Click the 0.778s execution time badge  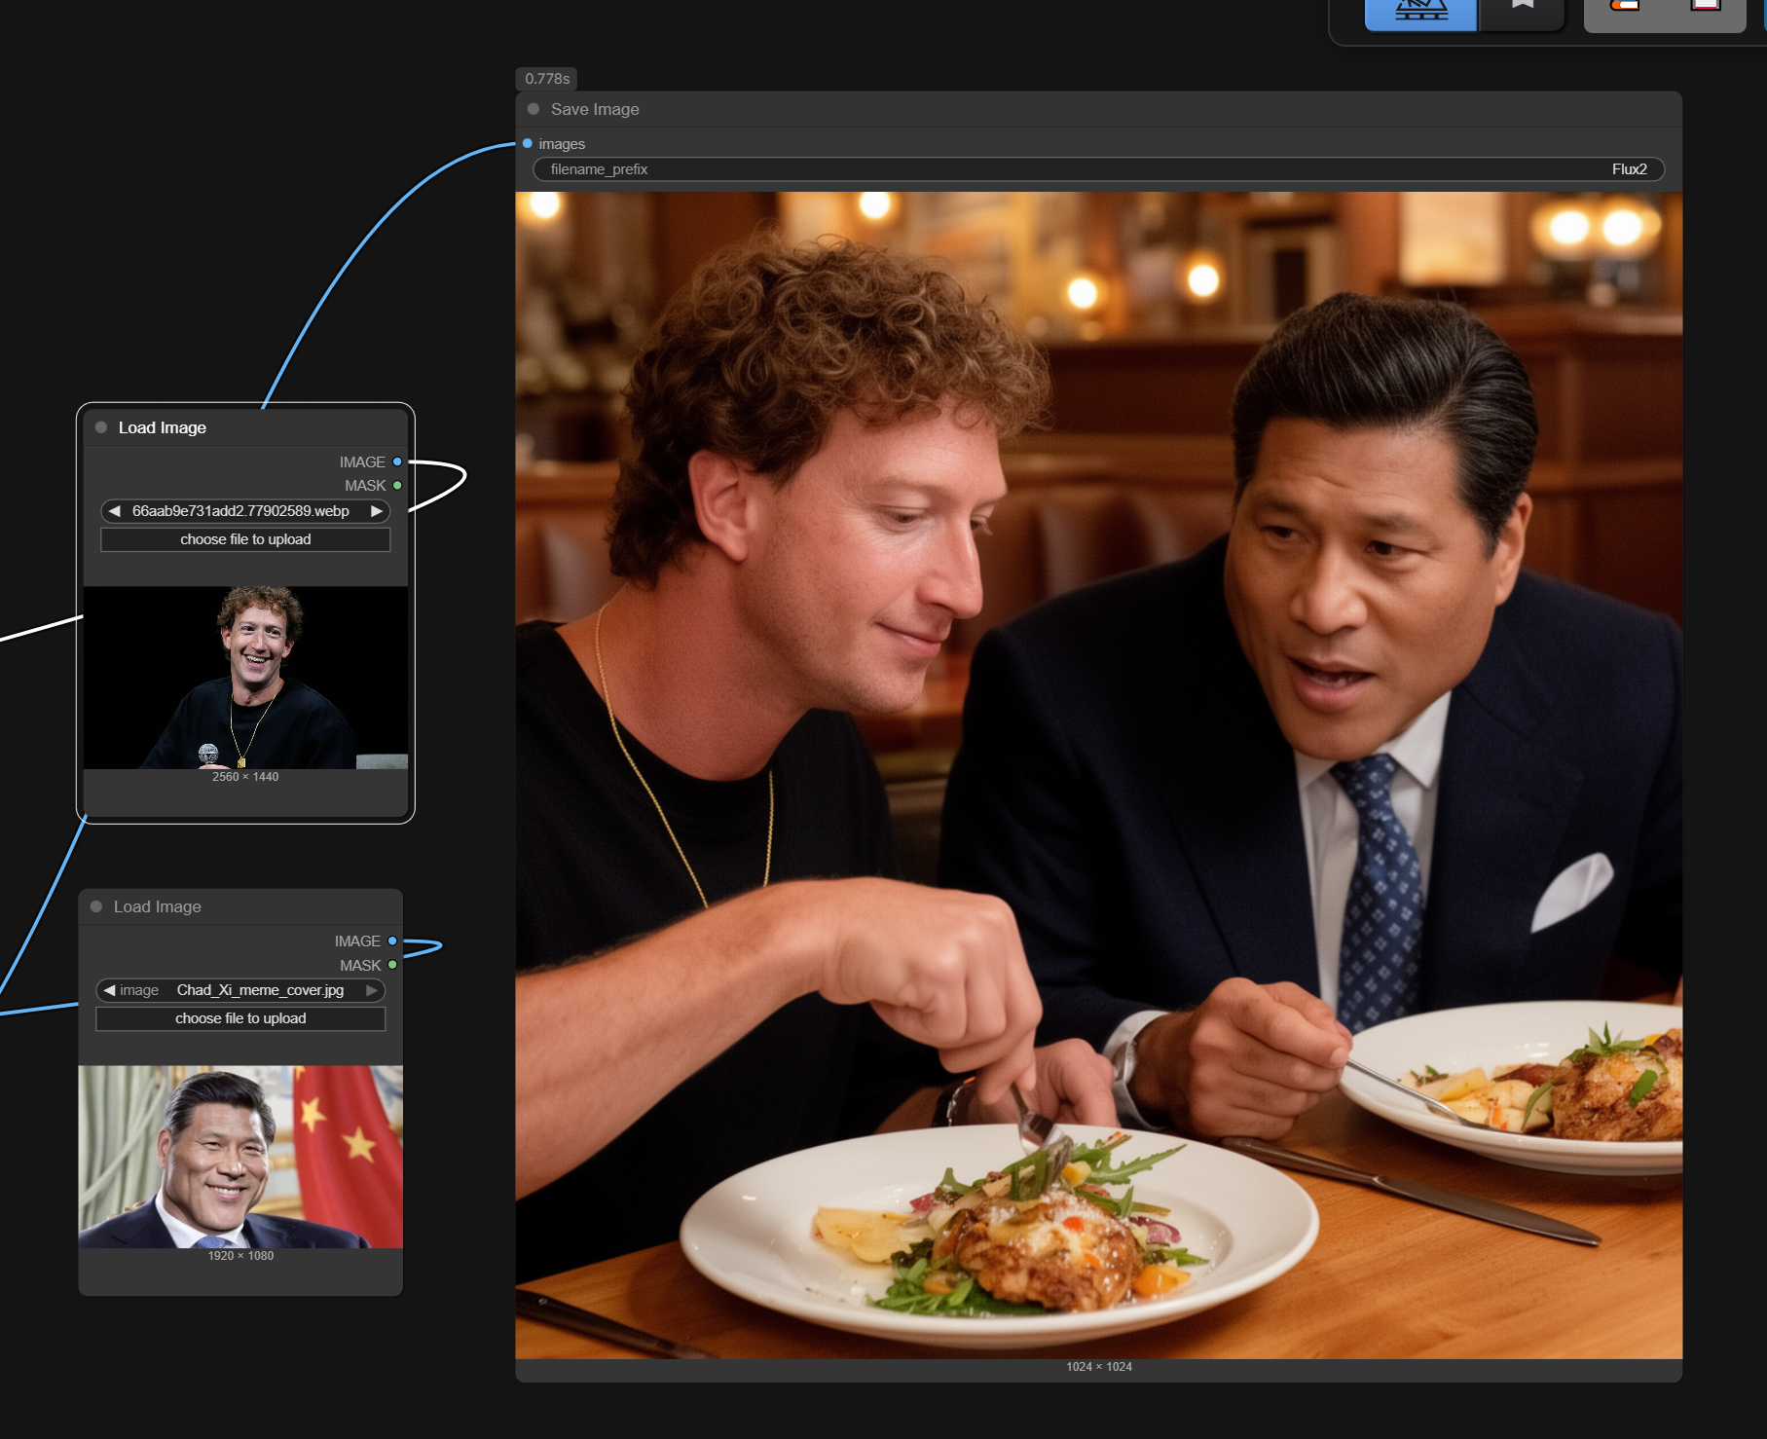(547, 79)
